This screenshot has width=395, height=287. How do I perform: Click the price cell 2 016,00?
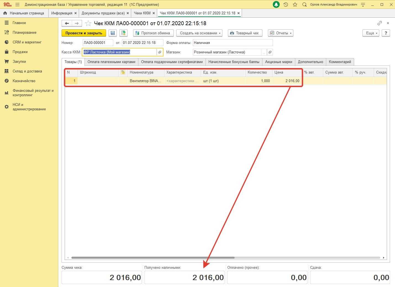click(x=287, y=81)
